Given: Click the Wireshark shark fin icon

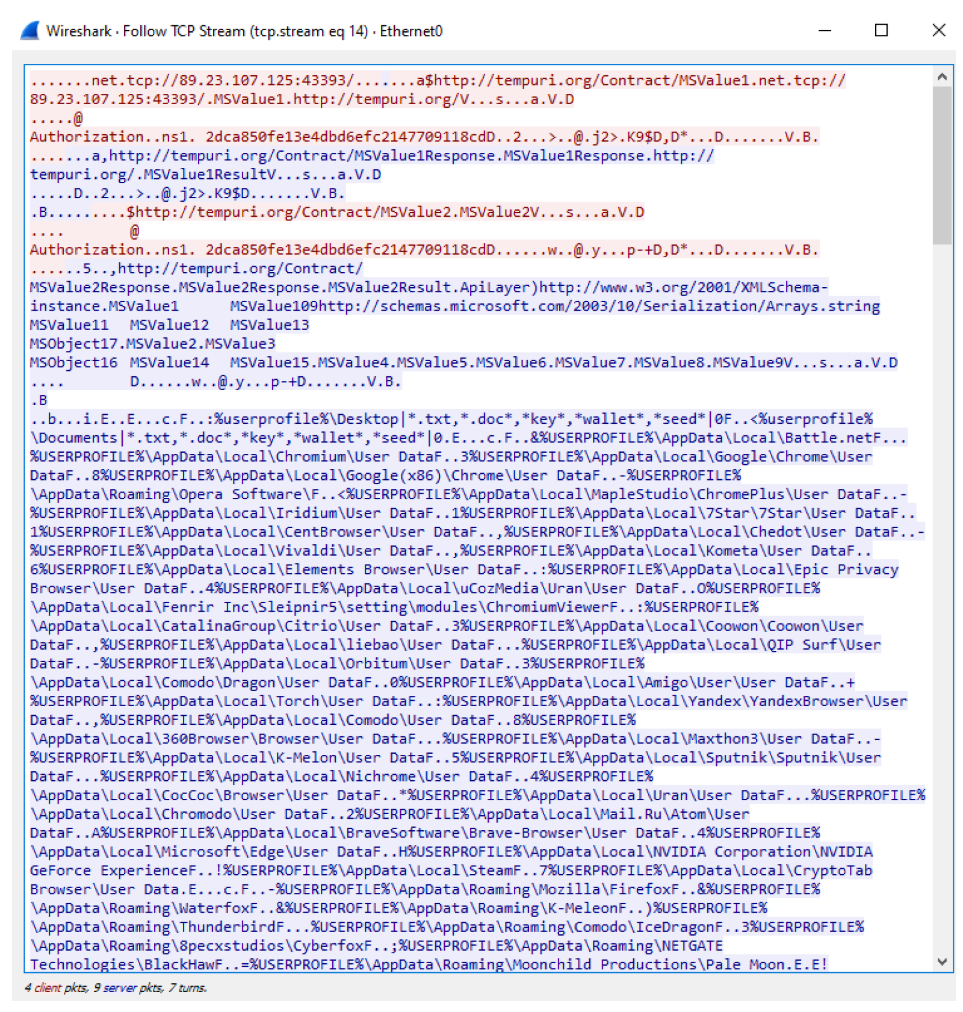Looking at the screenshot, I should (x=30, y=31).
